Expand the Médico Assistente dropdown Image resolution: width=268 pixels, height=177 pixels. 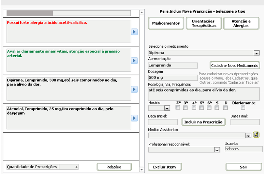(248, 135)
